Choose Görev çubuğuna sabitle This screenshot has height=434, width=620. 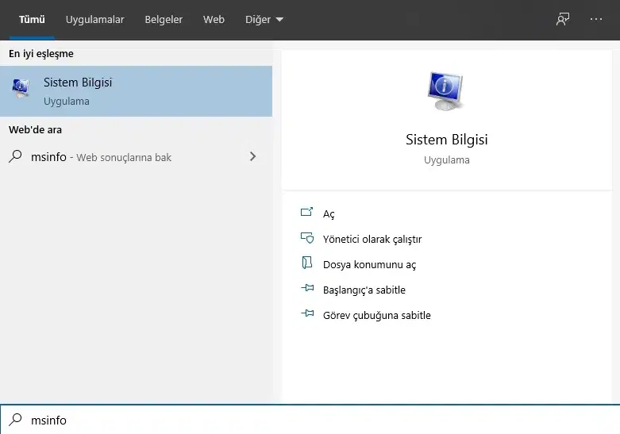377,316
